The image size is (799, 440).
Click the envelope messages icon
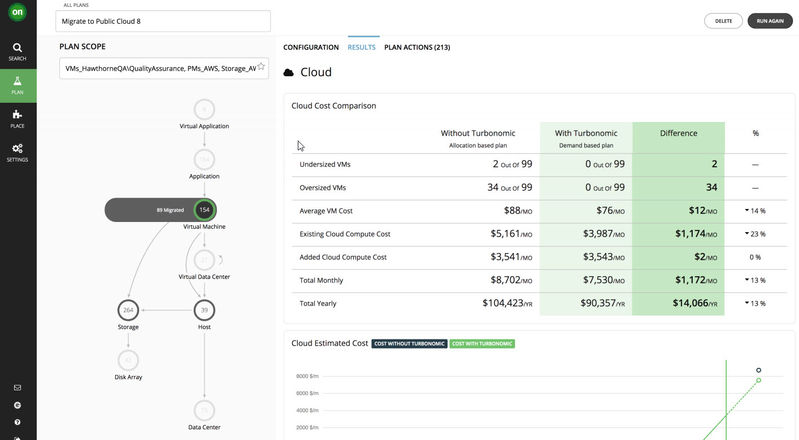tap(17, 387)
